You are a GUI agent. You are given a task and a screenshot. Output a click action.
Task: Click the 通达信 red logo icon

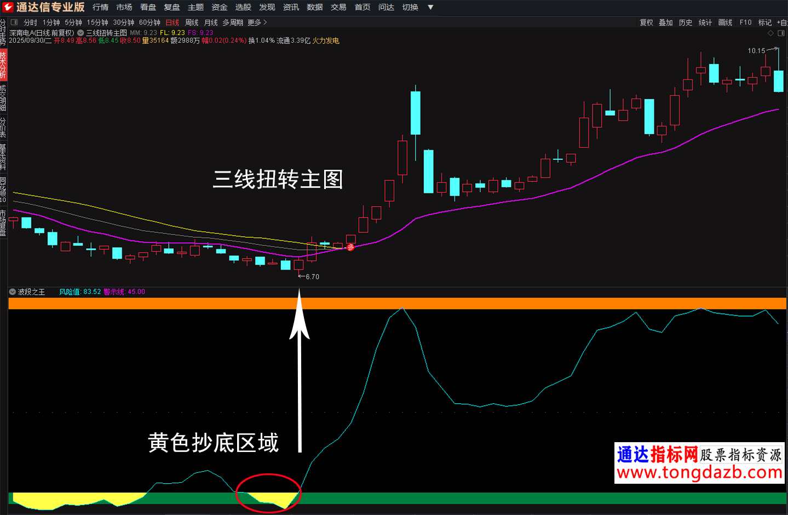8,7
